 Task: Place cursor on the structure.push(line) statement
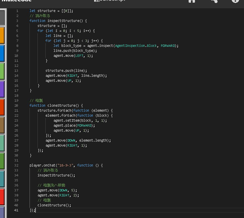click(66, 70)
